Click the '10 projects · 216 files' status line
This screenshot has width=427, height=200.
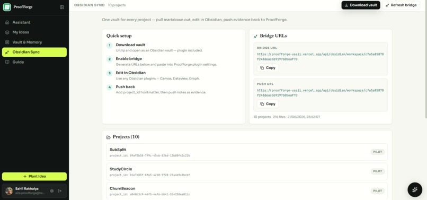[x=287, y=117]
